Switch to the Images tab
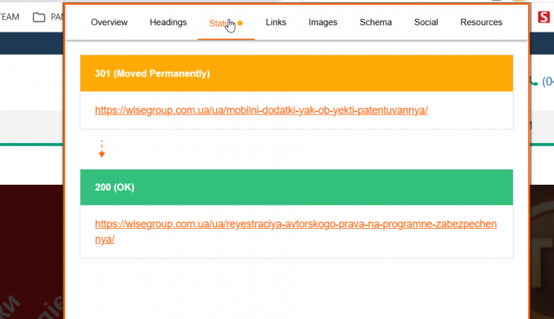Screen dimensions: 554x319 pyautogui.click(x=322, y=22)
